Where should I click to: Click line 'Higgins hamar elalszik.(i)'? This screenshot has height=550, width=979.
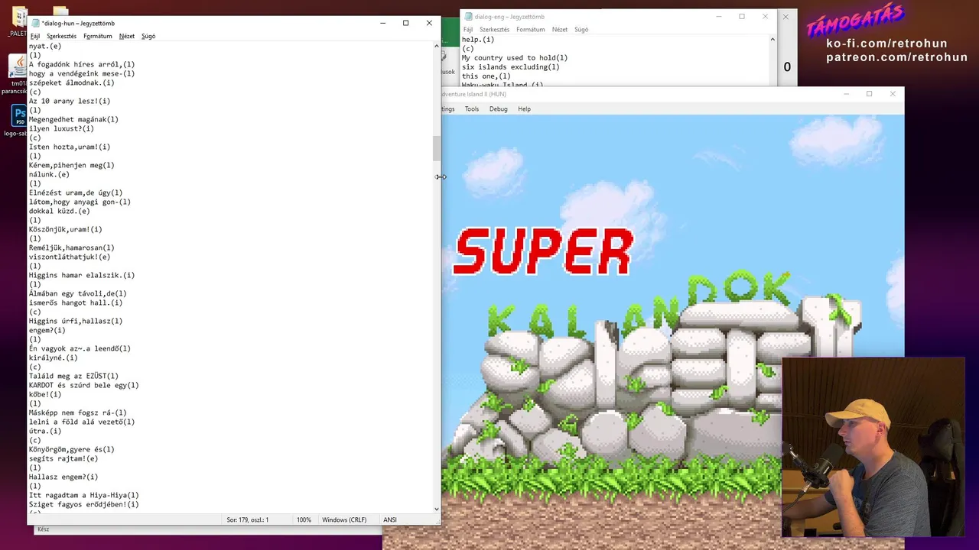82,276
